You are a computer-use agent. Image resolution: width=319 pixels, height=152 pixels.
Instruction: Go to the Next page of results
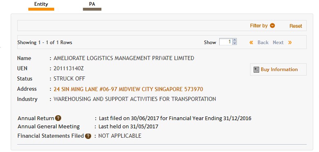point(278,42)
